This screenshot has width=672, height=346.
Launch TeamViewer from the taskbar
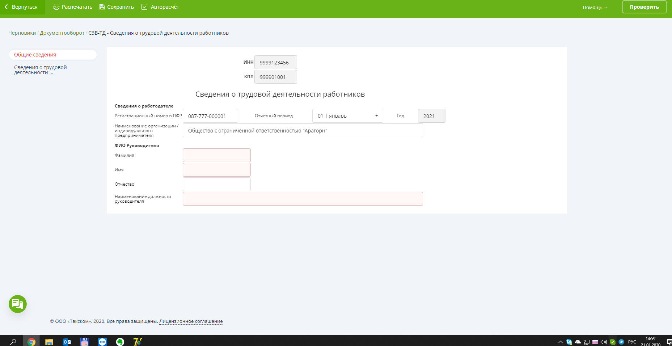tap(102, 342)
